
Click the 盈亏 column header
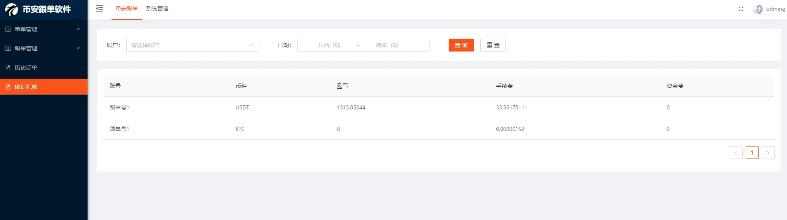pos(343,86)
